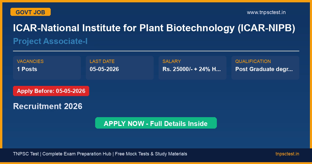This screenshot has height=164, width=312.
Task: Select the Project Associate-I subtitle
Action: point(50,41)
